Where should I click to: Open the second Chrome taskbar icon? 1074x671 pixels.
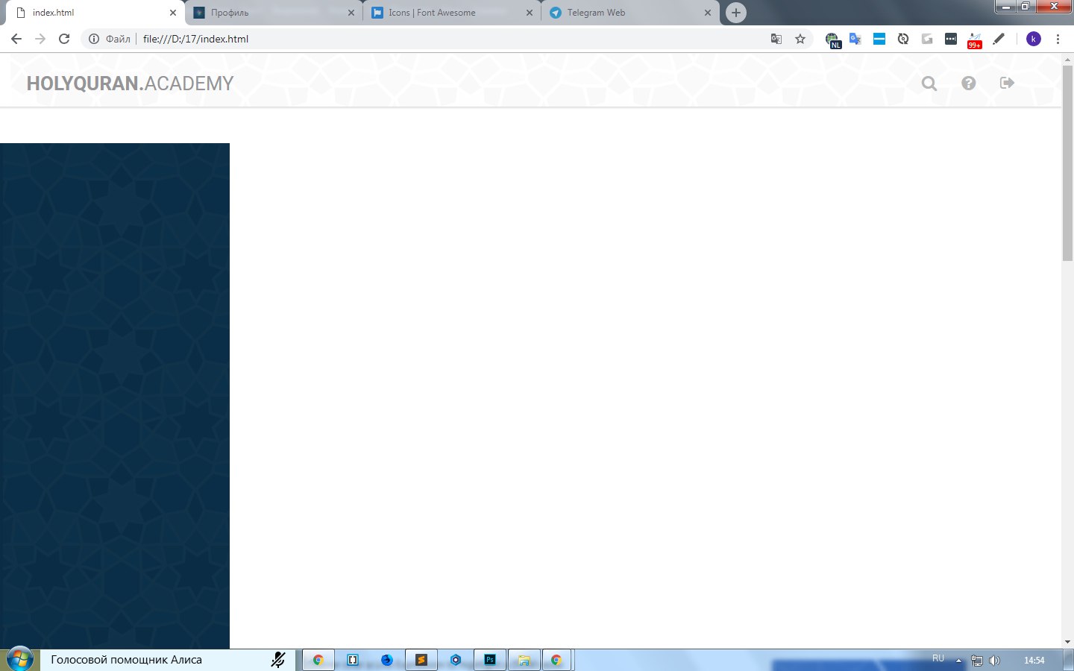point(557,660)
